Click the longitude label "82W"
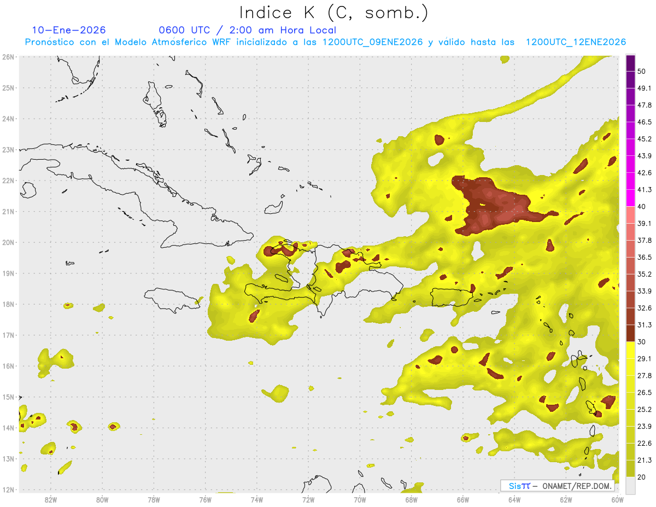The image size is (656, 507). [51, 499]
